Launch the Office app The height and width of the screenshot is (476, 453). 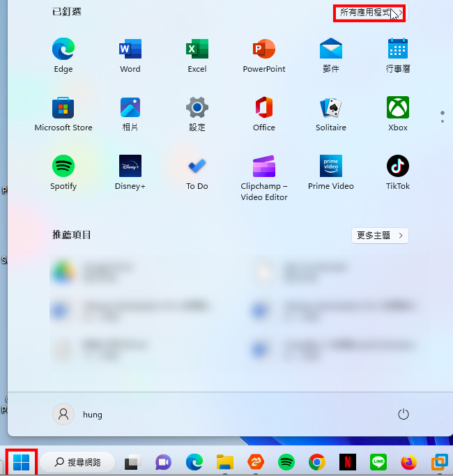coord(264,114)
